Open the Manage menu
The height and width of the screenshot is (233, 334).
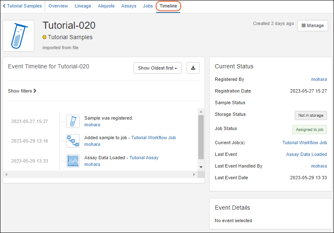pos(312,25)
